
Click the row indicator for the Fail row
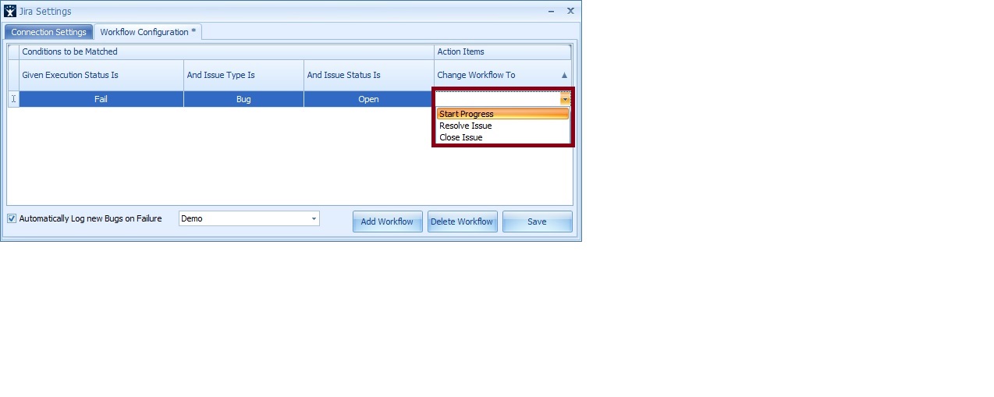(13, 99)
